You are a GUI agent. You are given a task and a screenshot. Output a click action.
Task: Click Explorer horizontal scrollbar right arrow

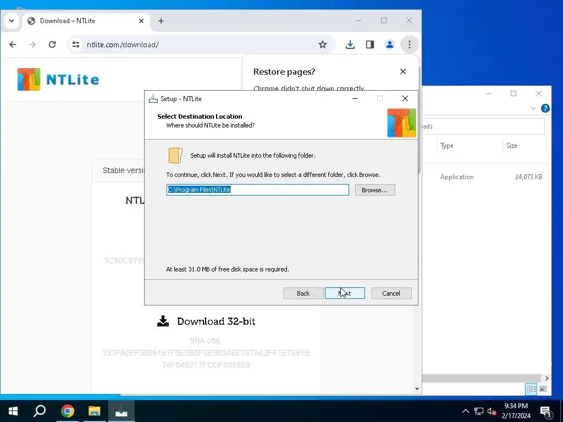tap(547, 378)
